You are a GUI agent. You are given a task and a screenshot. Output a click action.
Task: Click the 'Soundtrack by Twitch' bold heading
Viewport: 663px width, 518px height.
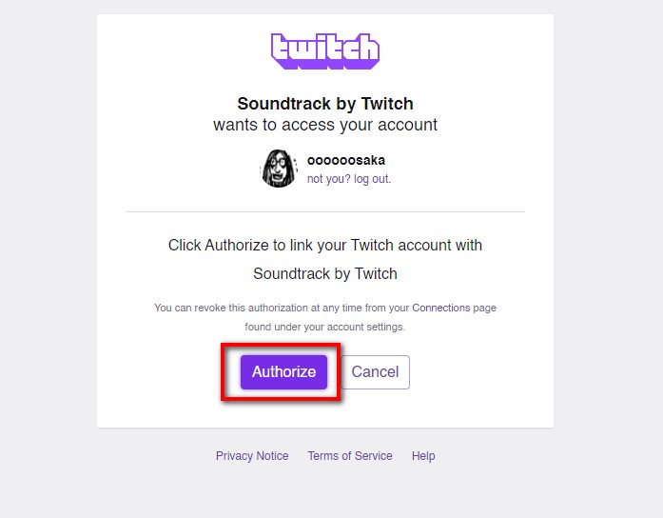click(325, 104)
